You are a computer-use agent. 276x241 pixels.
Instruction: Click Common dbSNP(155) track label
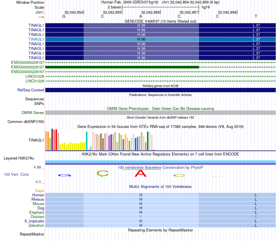[26, 122]
